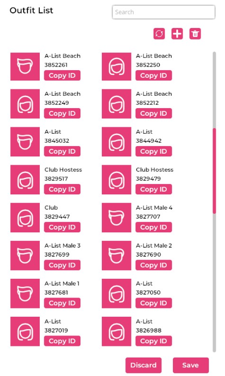Screen dimensions: 225x376
Task: Copy ID of Club Hostess 3829479
Action: 153,189
